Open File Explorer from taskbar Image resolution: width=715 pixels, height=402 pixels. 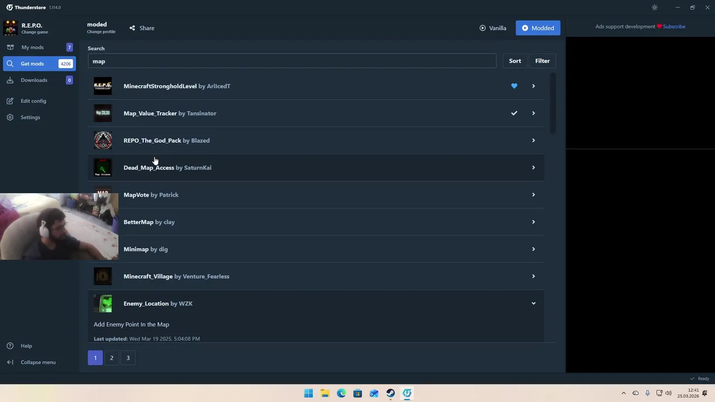click(325, 393)
